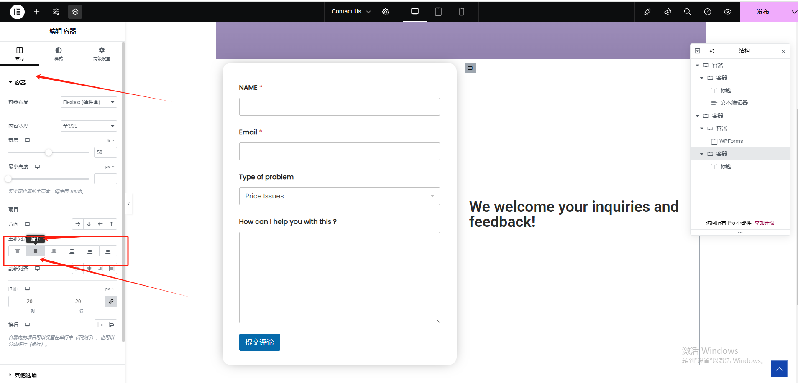Switch to tablet preview mode
The width and height of the screenshot is (798, 383).
438,12
